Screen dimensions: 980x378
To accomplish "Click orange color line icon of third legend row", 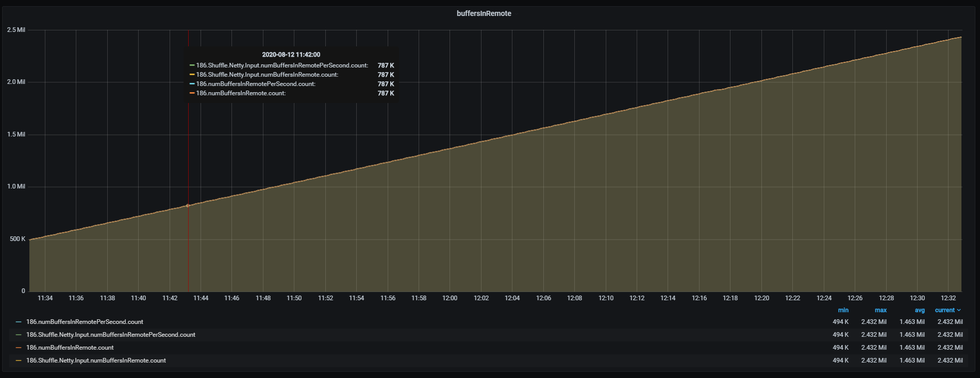I will (x=19, y=348).
